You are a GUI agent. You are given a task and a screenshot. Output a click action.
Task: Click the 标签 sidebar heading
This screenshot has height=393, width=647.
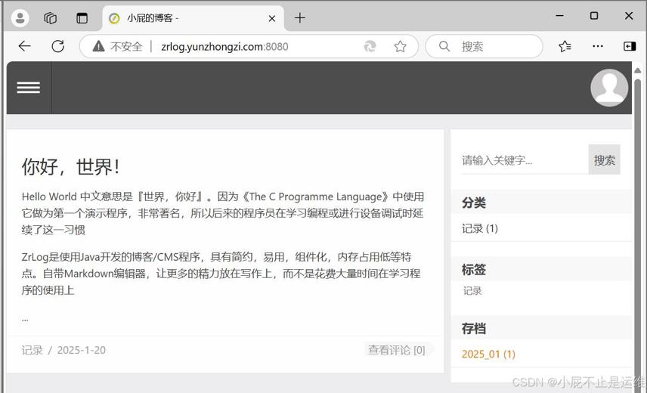click(474, 269)
